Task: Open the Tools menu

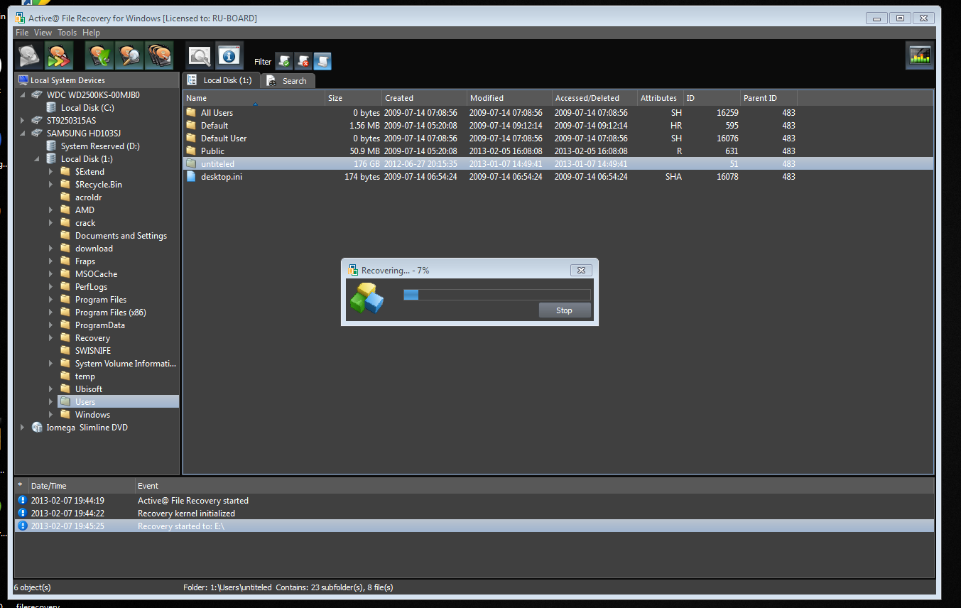Action: pos(67,33)
